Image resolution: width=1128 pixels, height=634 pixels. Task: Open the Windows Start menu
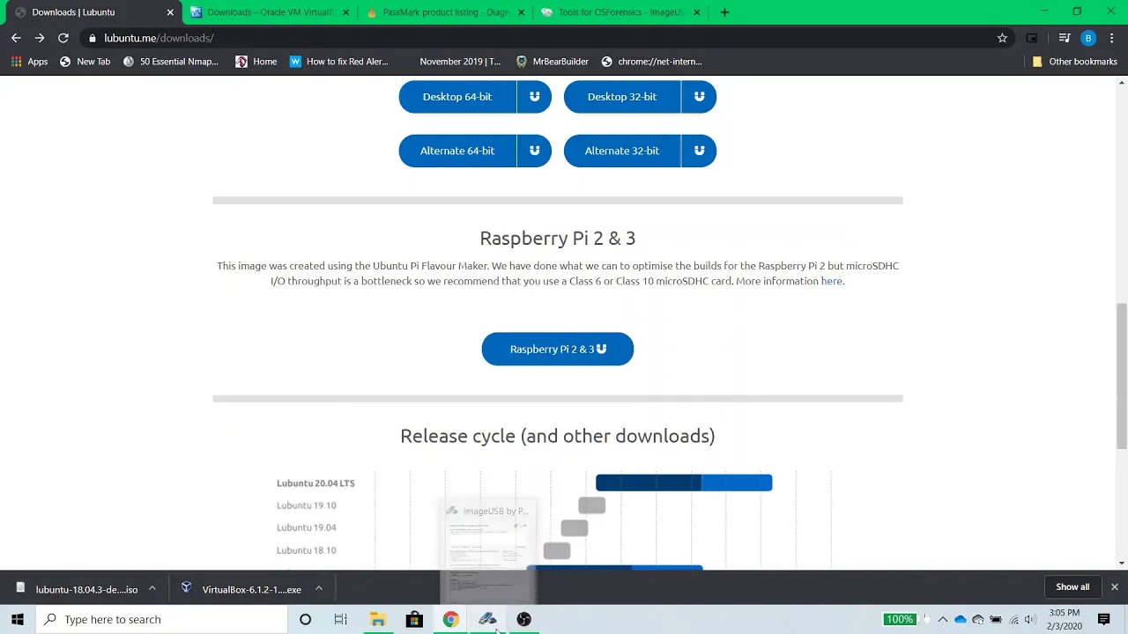pyautogui.click(x=18, y=619)
